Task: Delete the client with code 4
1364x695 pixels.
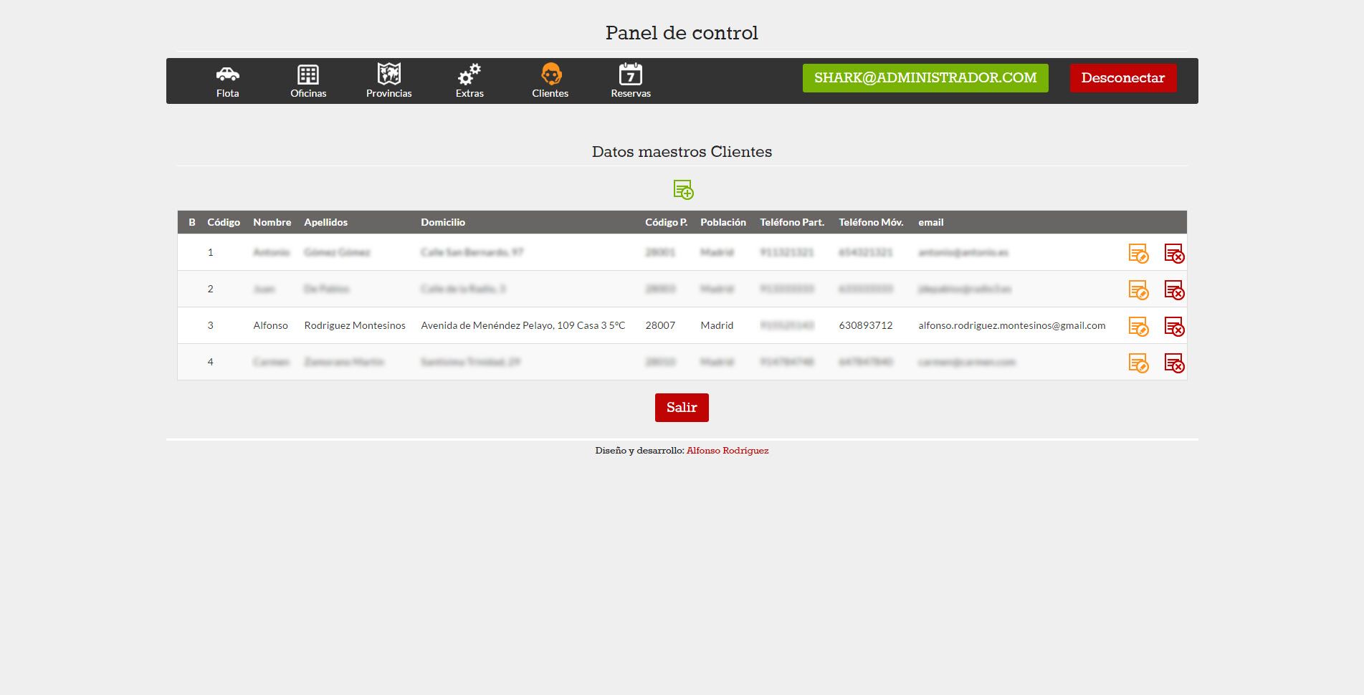Action: [1174, 363]
